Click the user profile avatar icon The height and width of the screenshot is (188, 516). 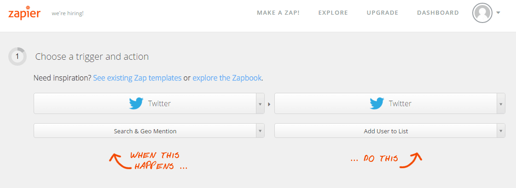[482, 13]
